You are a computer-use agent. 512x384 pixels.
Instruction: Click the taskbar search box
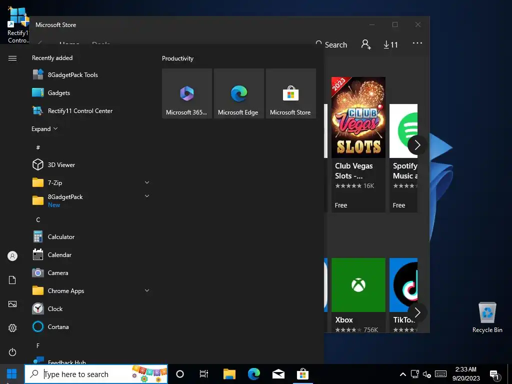coord(96,374)
